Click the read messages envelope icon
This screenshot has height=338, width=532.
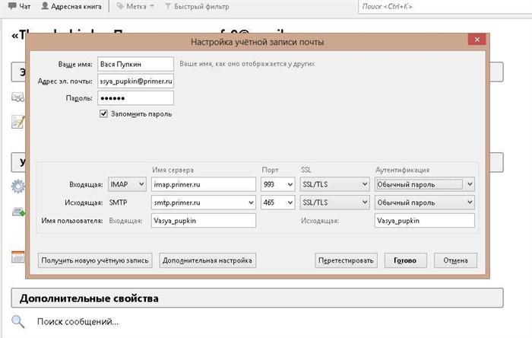[x=18, y=97]
